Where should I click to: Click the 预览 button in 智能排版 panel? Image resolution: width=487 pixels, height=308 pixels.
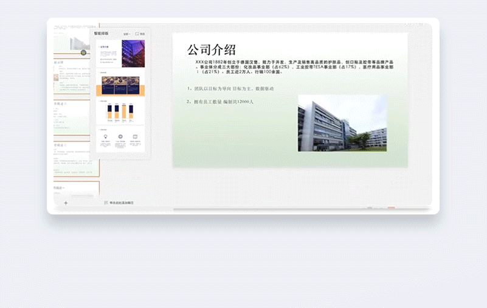[x=140, y=34]
